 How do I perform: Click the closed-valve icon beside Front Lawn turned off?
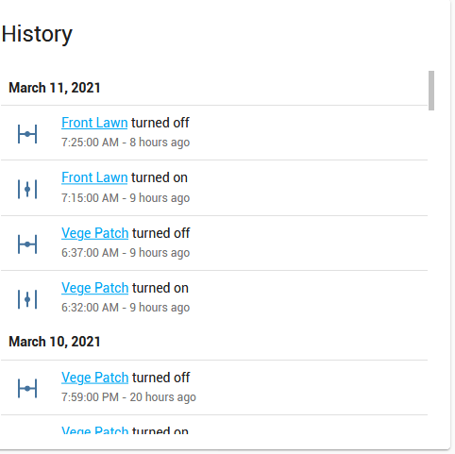[27, 134]
